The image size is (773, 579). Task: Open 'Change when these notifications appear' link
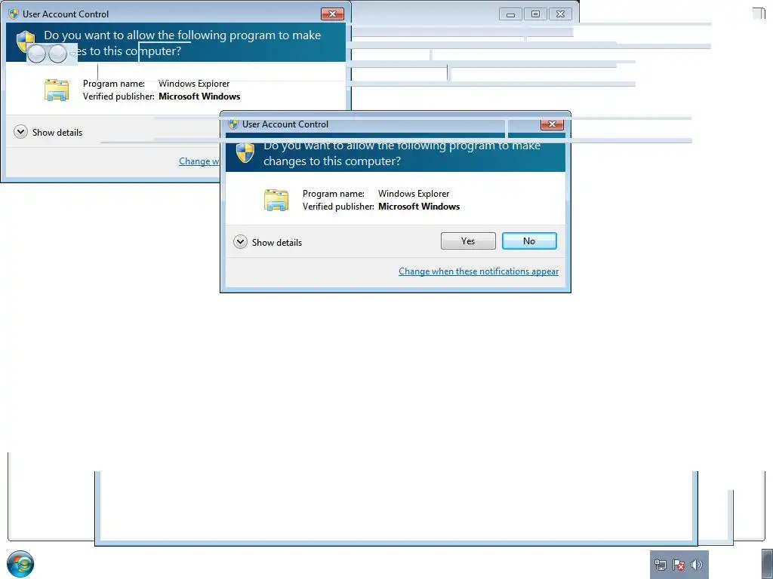point(478,271)
